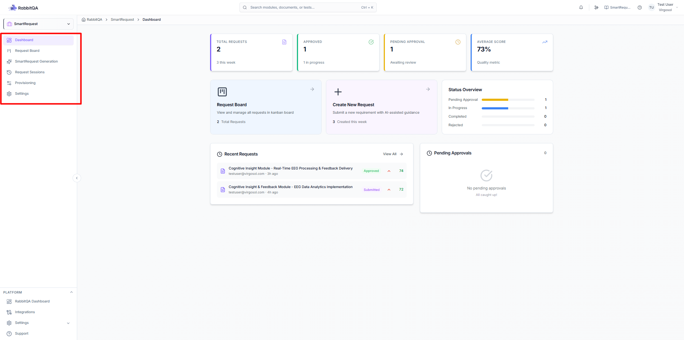Select Dashboard in the sidebar
Screen dimensions: 684x340
coord(38,40)
